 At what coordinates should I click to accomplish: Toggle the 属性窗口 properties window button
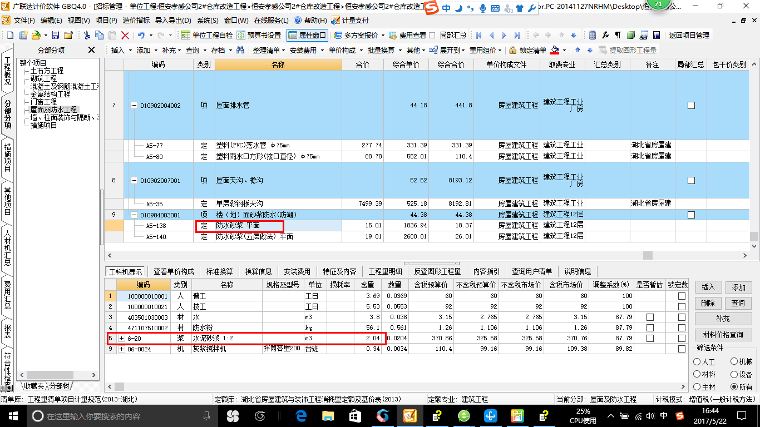click(x=308, y=35)
